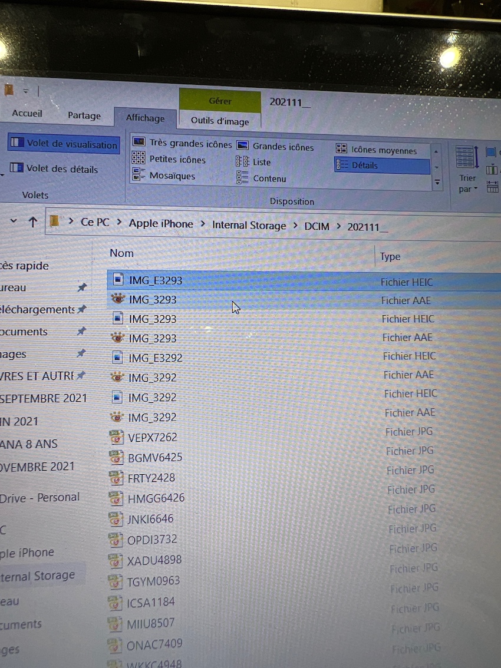Sort by the Type column header
The width and height of the screenshot is (501, 668).
(x=390, y=256)
